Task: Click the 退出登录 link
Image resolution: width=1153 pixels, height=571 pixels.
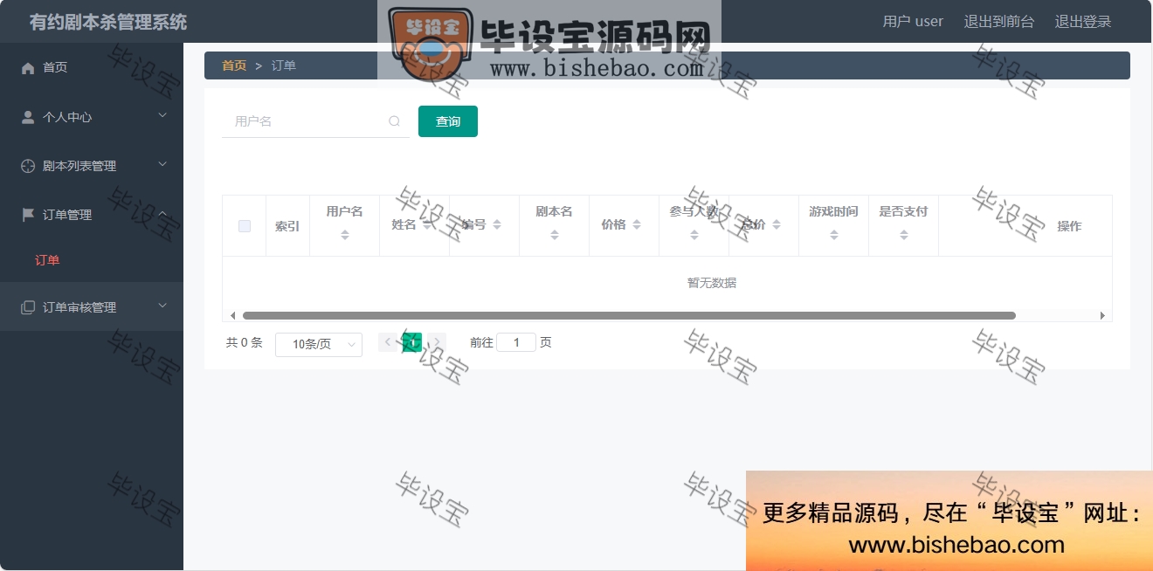Action: coord(1083,22)
